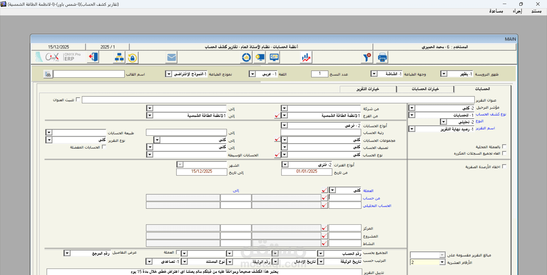Screen dimensions: 547x275
Task: Click the red check mark beside مجموعات الحسابات
Action: (x=277, y=139)
